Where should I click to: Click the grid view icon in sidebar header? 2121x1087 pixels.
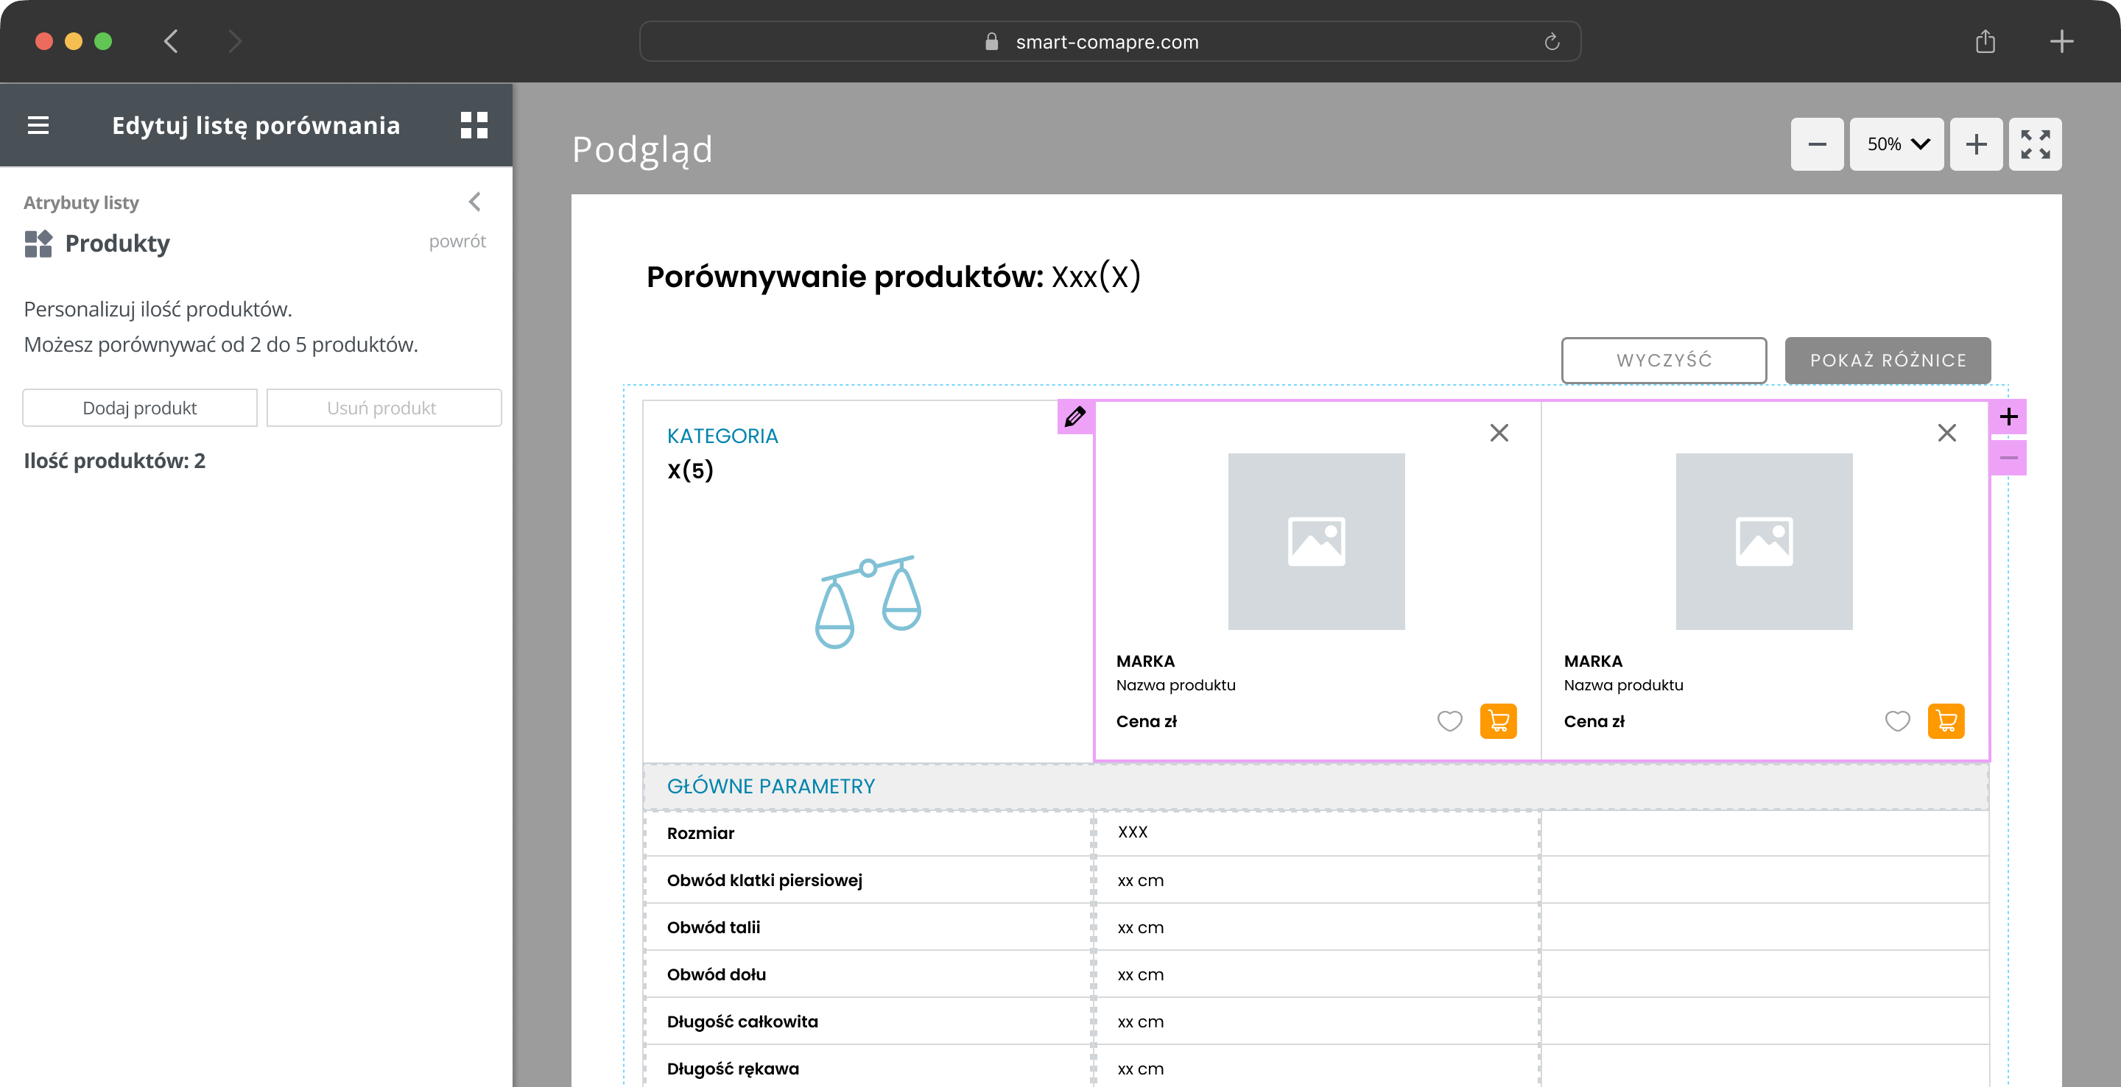tap(474, 125)
